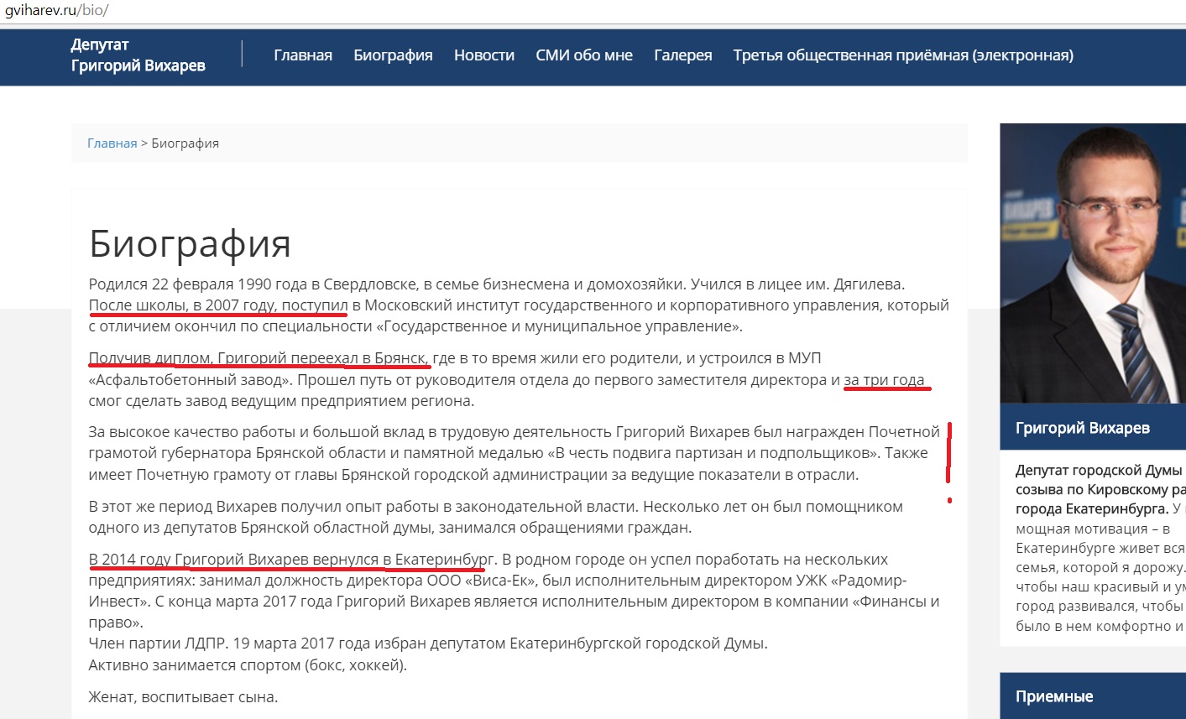The width and height of the screenshot is (1186, 719).
Task: Open the Галерея page
Action: (682, 55)
